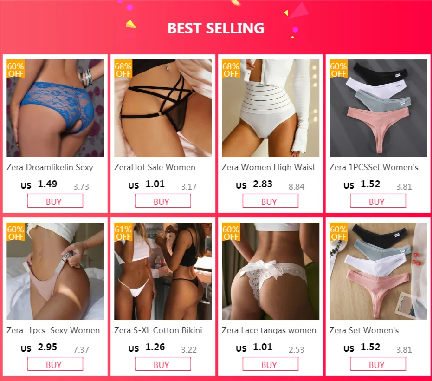Click the BEST SELLING banner heading
Viewport: 433px width, 381px height.
[216, 28]
